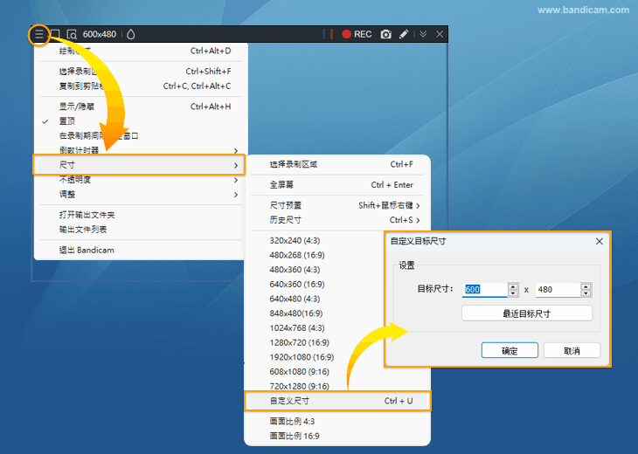Pick the 1920x1080 (16:9) size preset
Viewport: 638px width, 454px height.
[x=302, y=357]
